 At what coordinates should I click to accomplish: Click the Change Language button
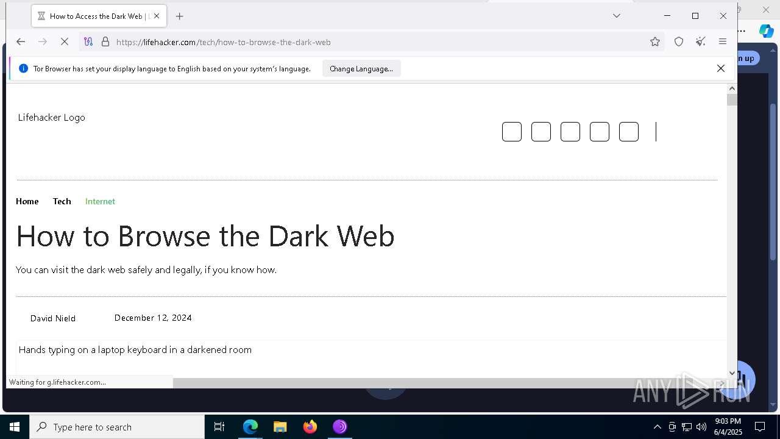tap(361, 69)
